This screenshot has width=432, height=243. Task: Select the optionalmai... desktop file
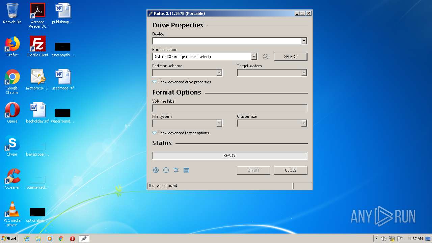(37, 215)
